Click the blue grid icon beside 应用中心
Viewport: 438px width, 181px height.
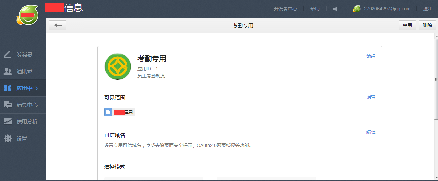[8, 88]
